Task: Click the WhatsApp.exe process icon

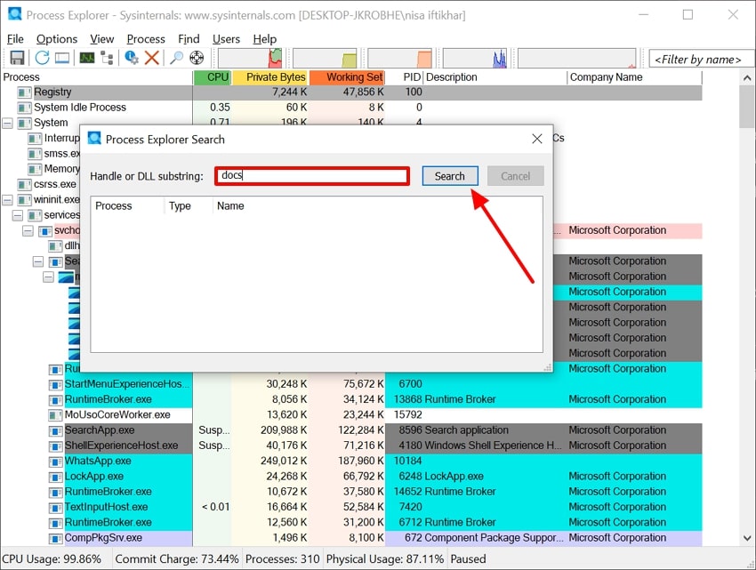Action: [55, 462]
